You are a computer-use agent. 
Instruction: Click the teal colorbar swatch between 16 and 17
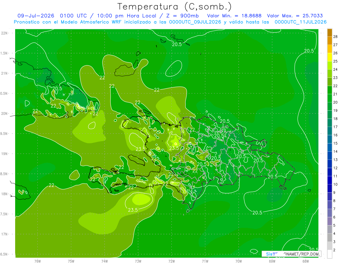(330, 131)
